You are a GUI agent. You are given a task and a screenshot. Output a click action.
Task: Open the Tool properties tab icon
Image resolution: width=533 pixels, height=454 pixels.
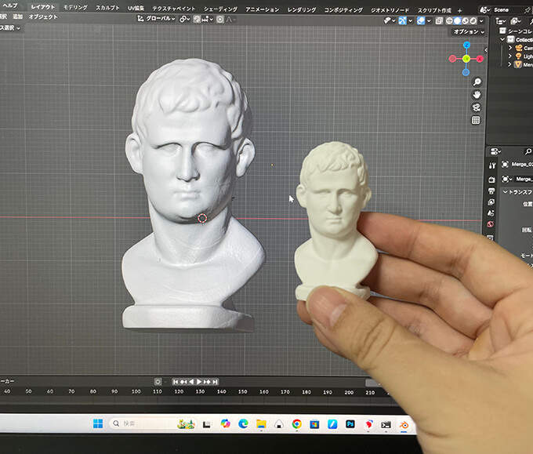(491, 165)
